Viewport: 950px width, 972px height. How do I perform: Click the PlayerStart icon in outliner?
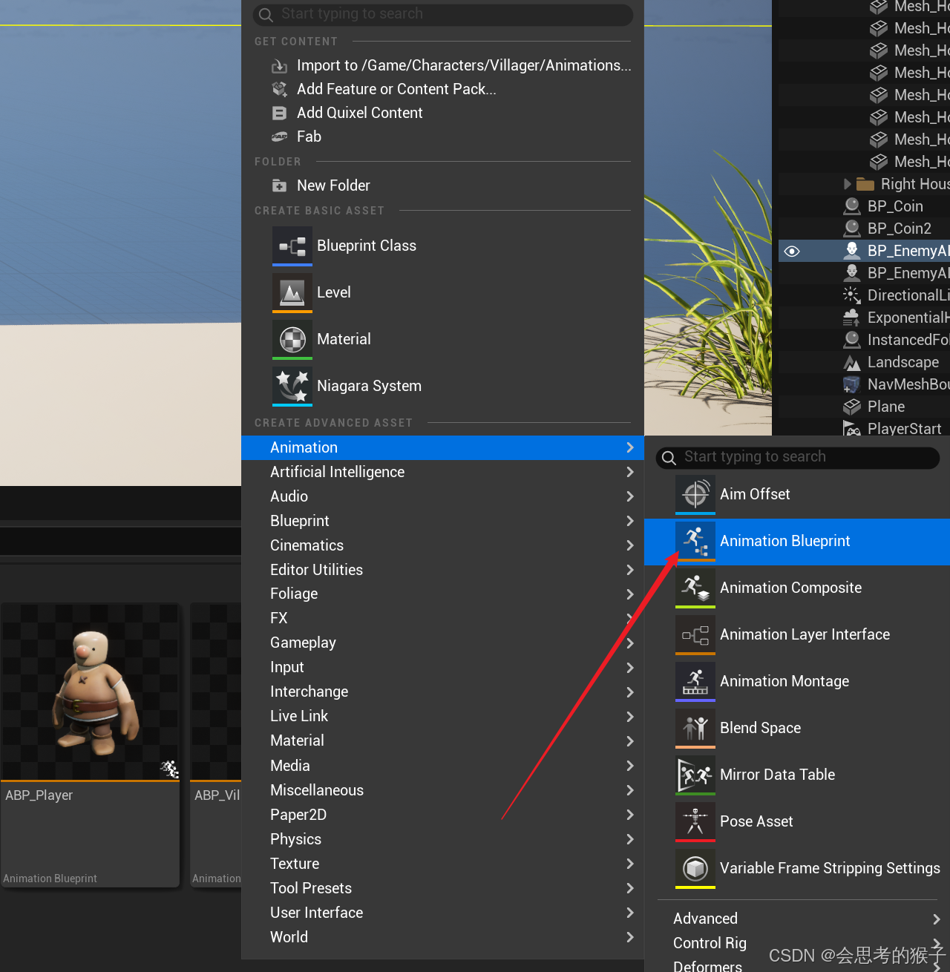pyautogui.click(x=852, y=429)
